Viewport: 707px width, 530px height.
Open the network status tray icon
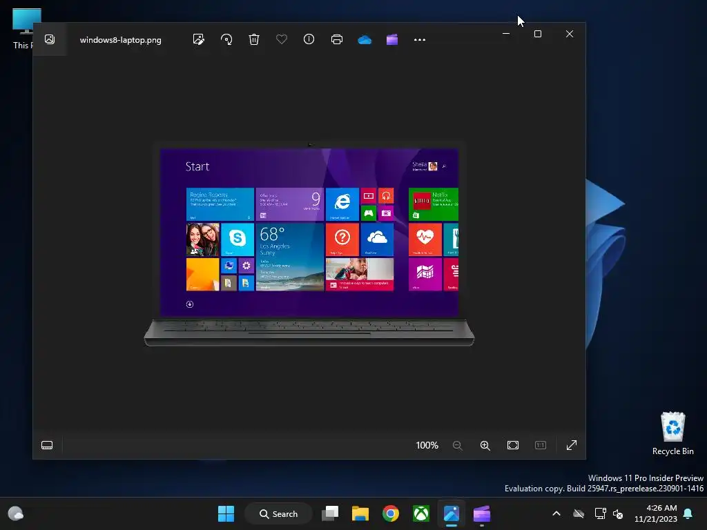tap(600, 513)
